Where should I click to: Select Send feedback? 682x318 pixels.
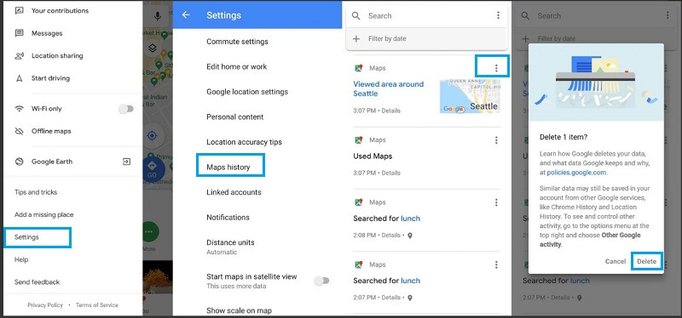click(37, 282)
